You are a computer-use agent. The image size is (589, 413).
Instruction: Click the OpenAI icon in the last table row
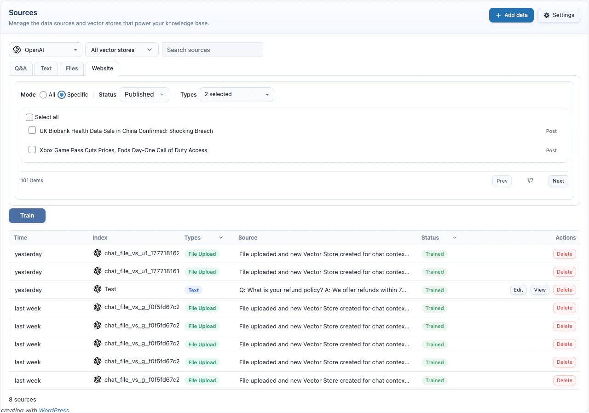tap(97, 380)
